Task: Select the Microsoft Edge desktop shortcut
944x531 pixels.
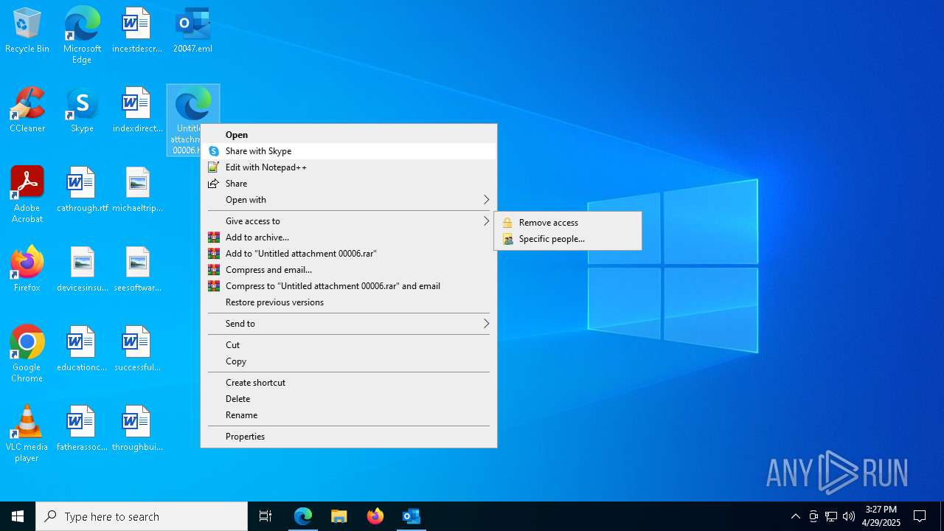Action: tap(82, 35)
